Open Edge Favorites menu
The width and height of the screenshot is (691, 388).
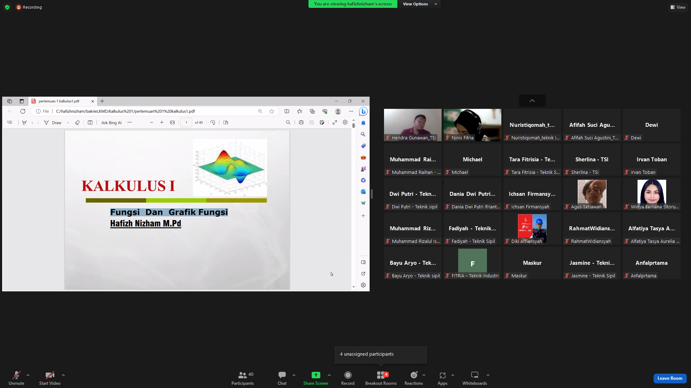(299, 111)
